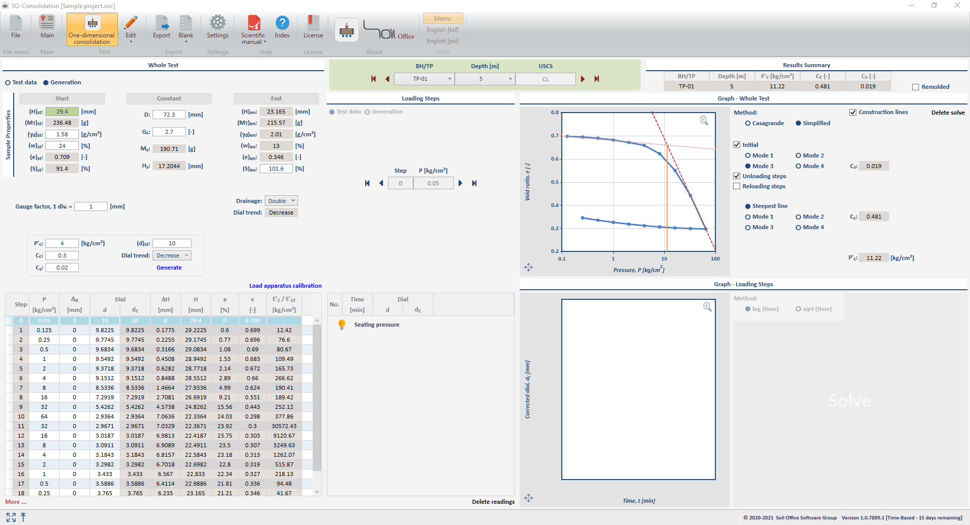Select the English [ksf] units option

coord(443,30)
